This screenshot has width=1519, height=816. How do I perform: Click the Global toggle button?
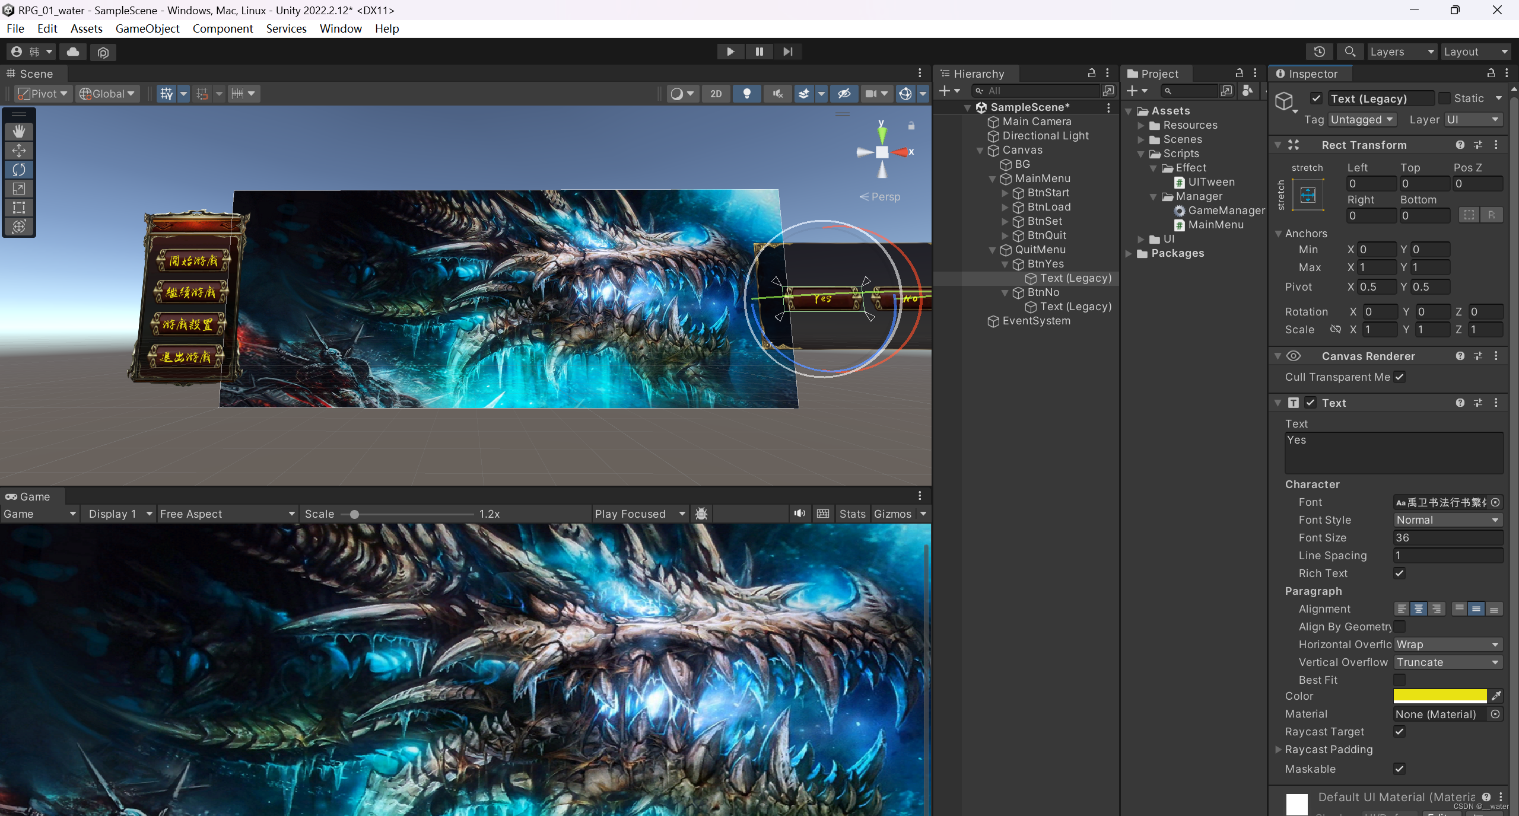pyautogui.click(x=107, y=94)
